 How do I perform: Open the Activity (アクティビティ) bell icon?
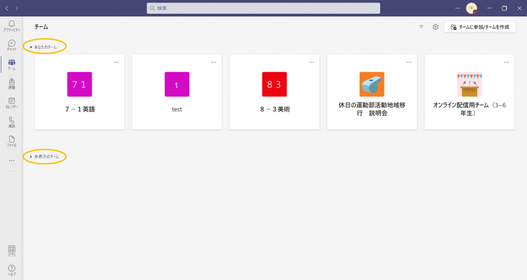[x=11, y=25]
